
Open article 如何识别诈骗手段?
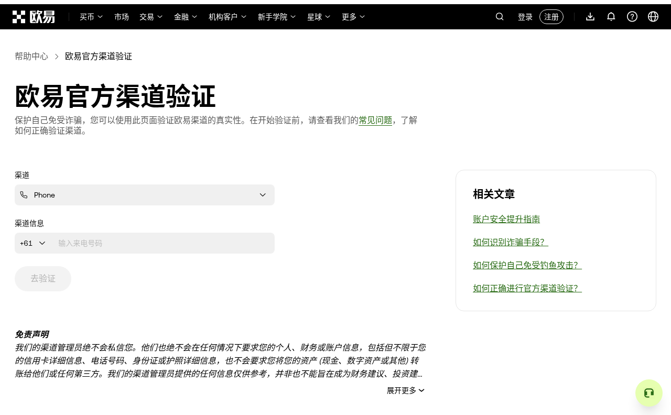coord(511,242)
